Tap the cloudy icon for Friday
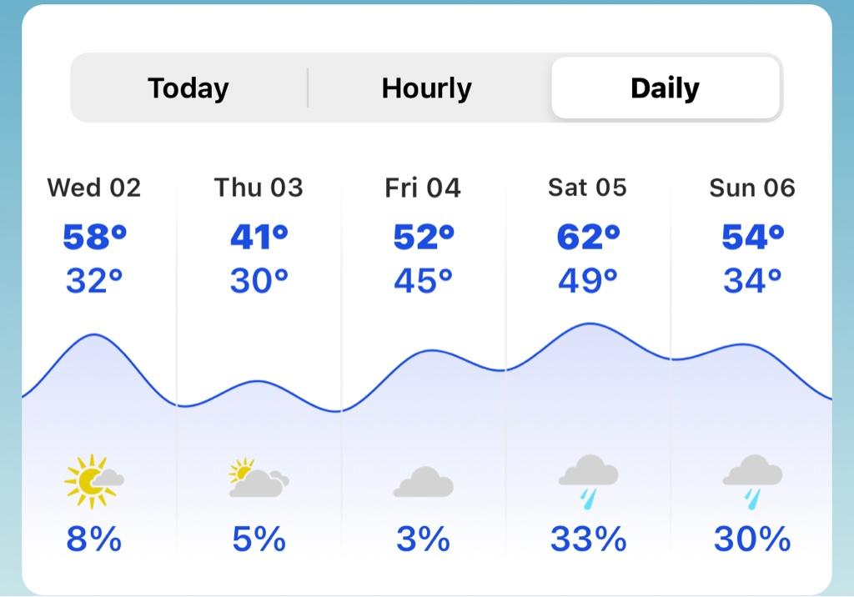Image resolution: width=854 pixels, height=597 pixels. tap(423, 482)
